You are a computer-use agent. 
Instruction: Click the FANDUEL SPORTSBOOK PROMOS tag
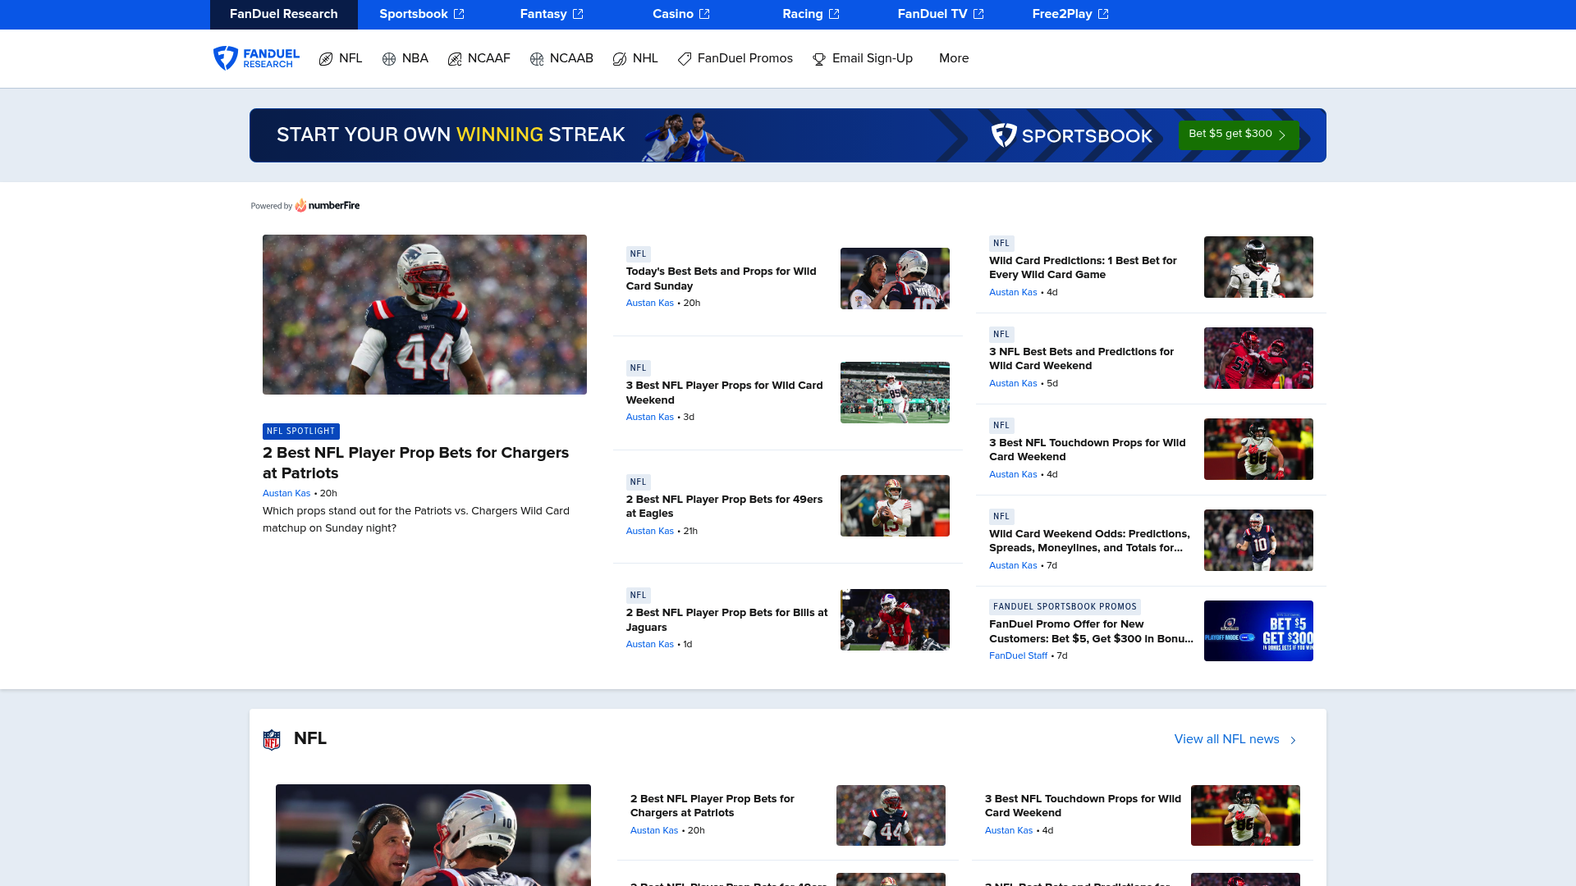(x=1065, y=607)
